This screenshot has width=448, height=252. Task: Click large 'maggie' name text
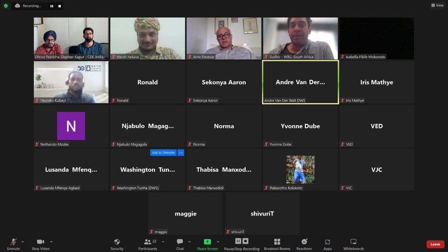[186, 214]
